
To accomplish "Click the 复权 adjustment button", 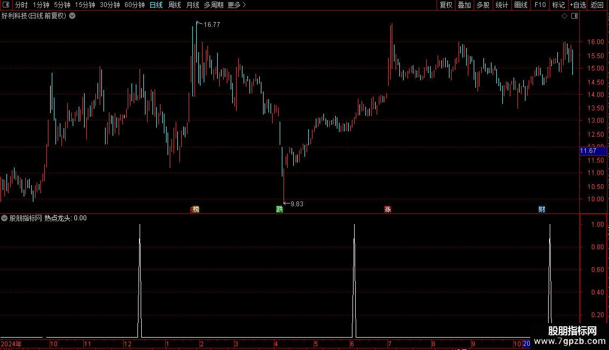I will pos(446,5).
